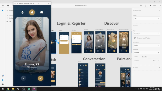Tap the gold checkmark like button
Screen dimensions: 162x91
[40, 78]
